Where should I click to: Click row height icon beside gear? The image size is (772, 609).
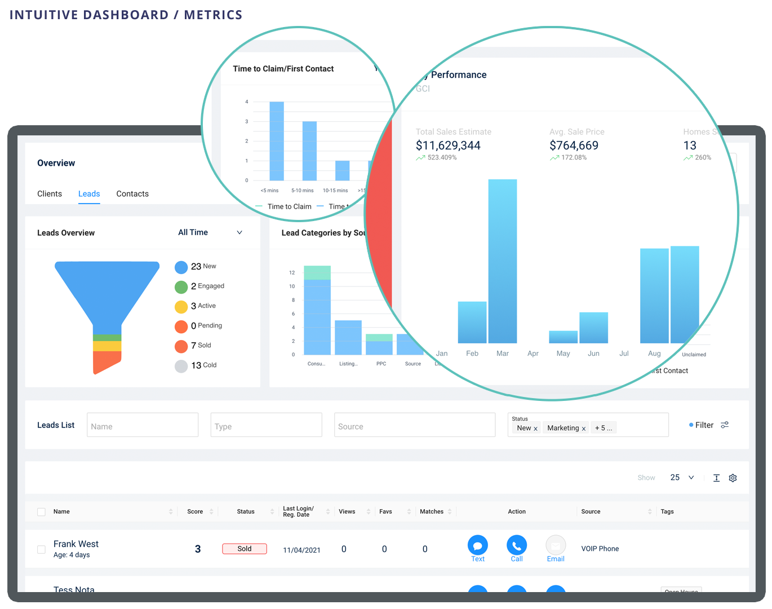716,478
